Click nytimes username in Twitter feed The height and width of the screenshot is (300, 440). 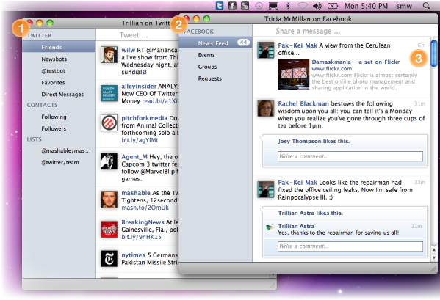(x=133, y=255)
